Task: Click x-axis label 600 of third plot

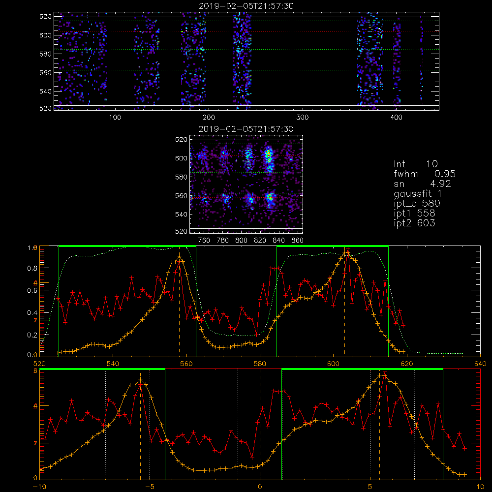Action: (333, 364)
